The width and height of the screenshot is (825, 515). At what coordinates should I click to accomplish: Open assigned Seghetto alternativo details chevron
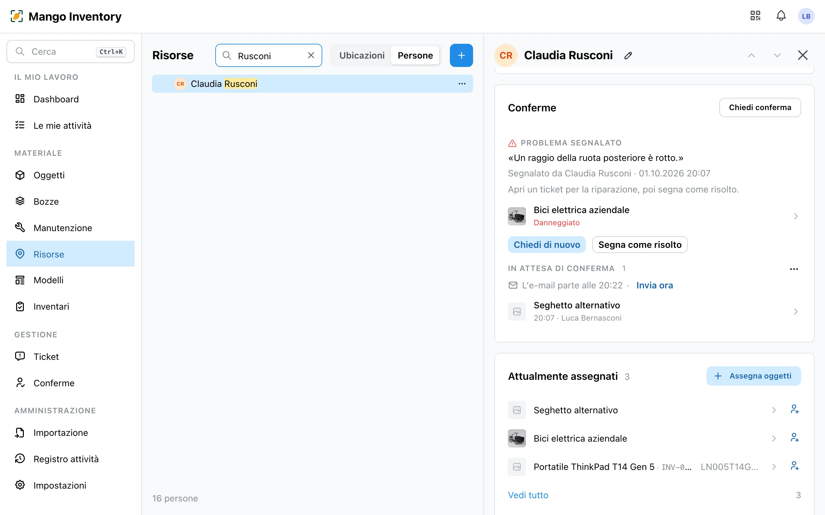774,410
